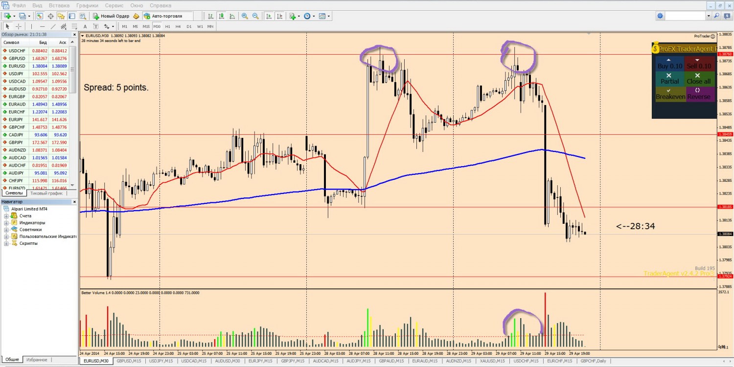Image resolution: width=734 pixels, height=367 pixels.
Task: Switch timeframe to M5
Action: (x=136, y=26)
